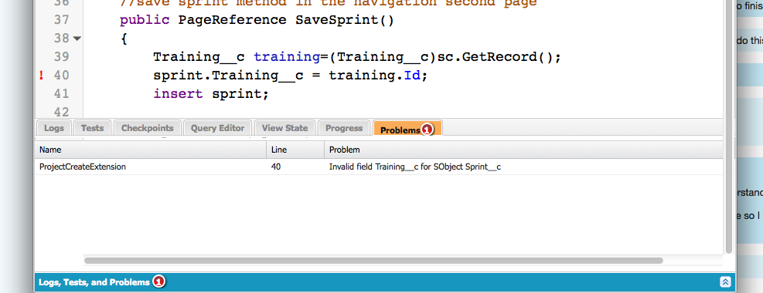Sort problems by Name column
The image size is (763, 293).
coord(151,150)
